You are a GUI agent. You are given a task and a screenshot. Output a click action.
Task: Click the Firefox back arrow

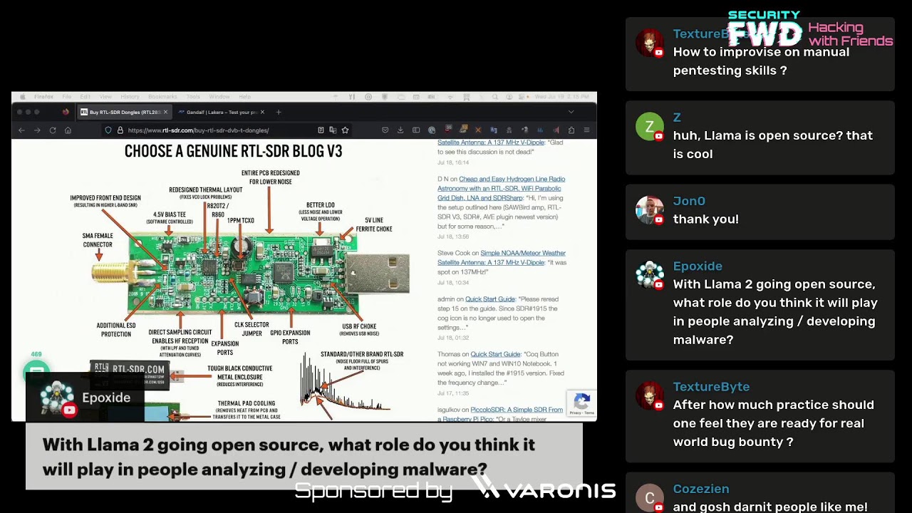(x=21, y=130)
